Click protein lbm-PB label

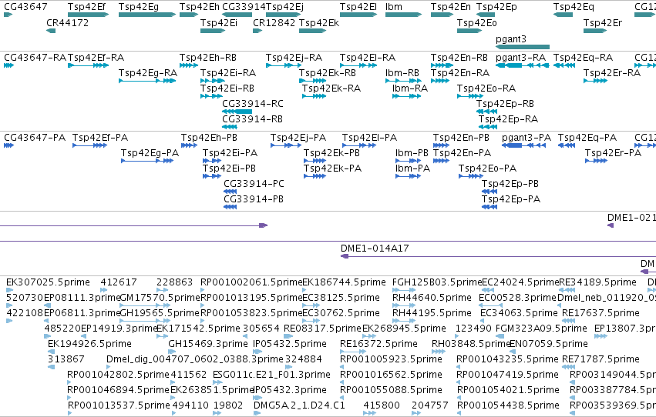click(412, 153)
